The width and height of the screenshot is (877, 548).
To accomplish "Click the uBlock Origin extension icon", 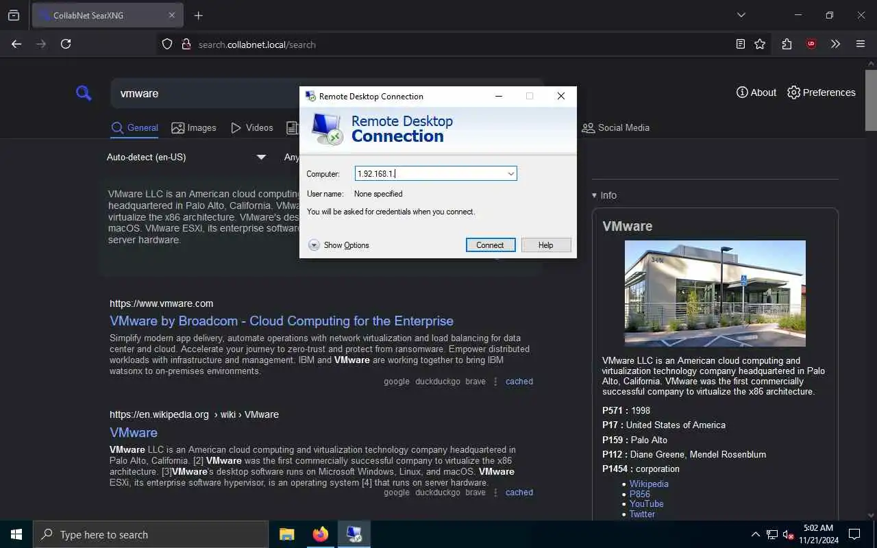I will point(811,44).
